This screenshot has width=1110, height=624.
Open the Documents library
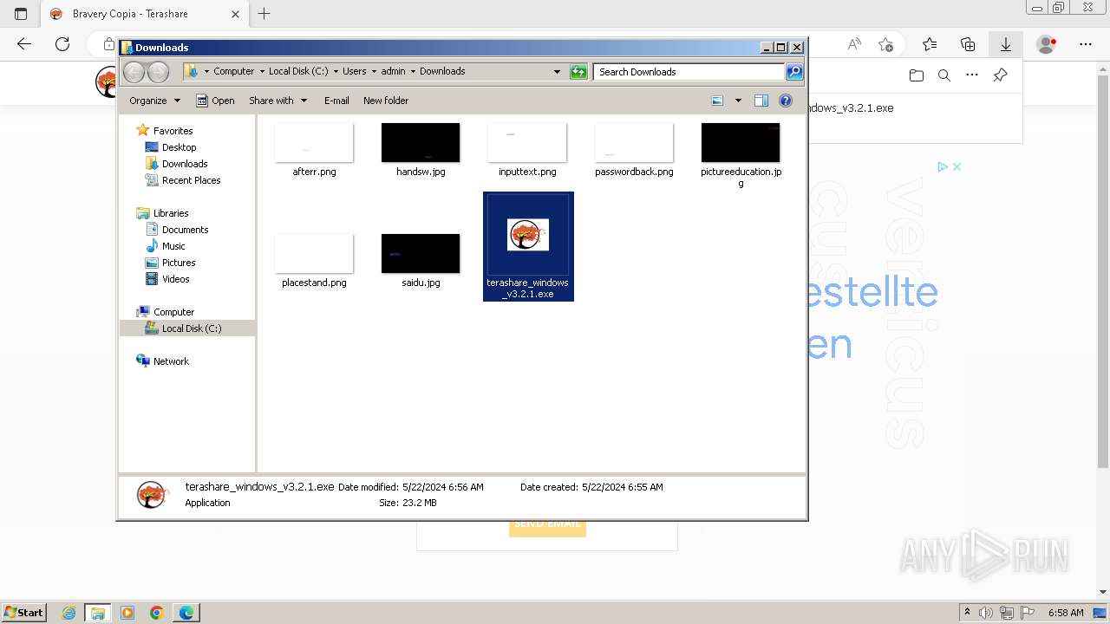coord(177,230)
